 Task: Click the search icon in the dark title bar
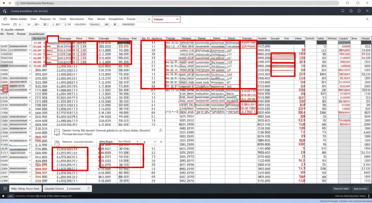pyautogui.click(x=351, y=11)
